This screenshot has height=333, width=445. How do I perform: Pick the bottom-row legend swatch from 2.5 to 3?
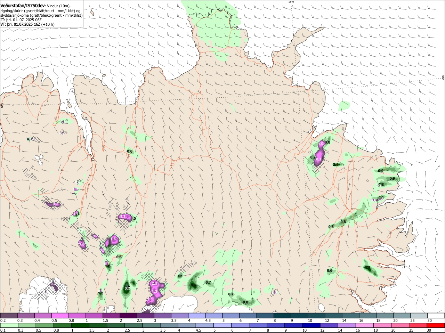133,325
